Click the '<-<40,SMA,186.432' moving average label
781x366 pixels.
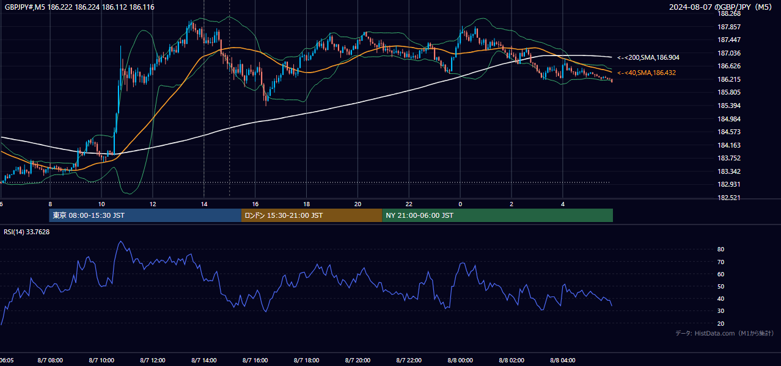[x=646, y=73]
